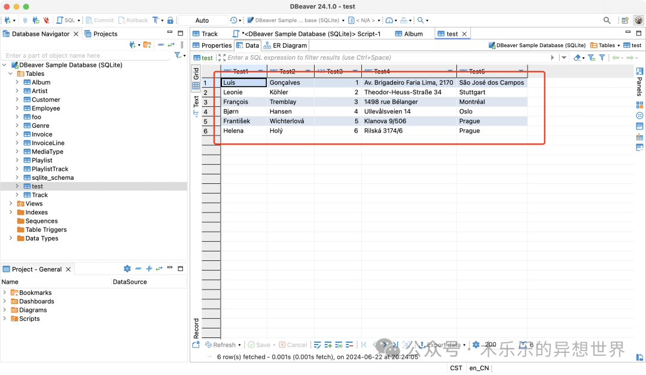This screenshot has height=375, width=646.
Task: Click the padlock icon next to Auto
Action: [170, 20]
